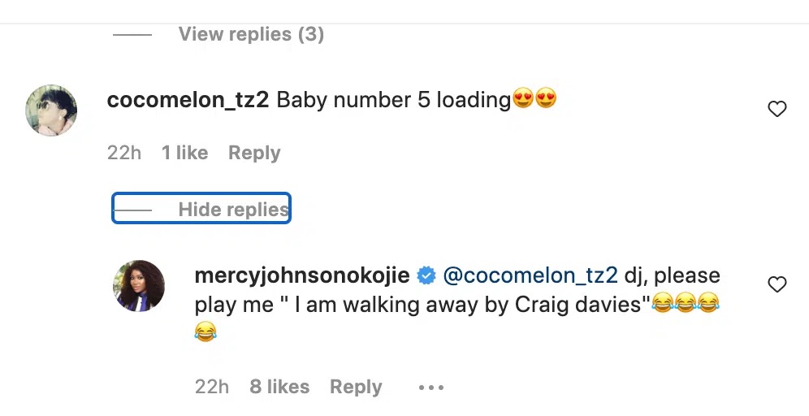Click the blue verified badge beside mercyjohnsonokojie
This screenshot has width=809, height=416.
tap(426, 276)
